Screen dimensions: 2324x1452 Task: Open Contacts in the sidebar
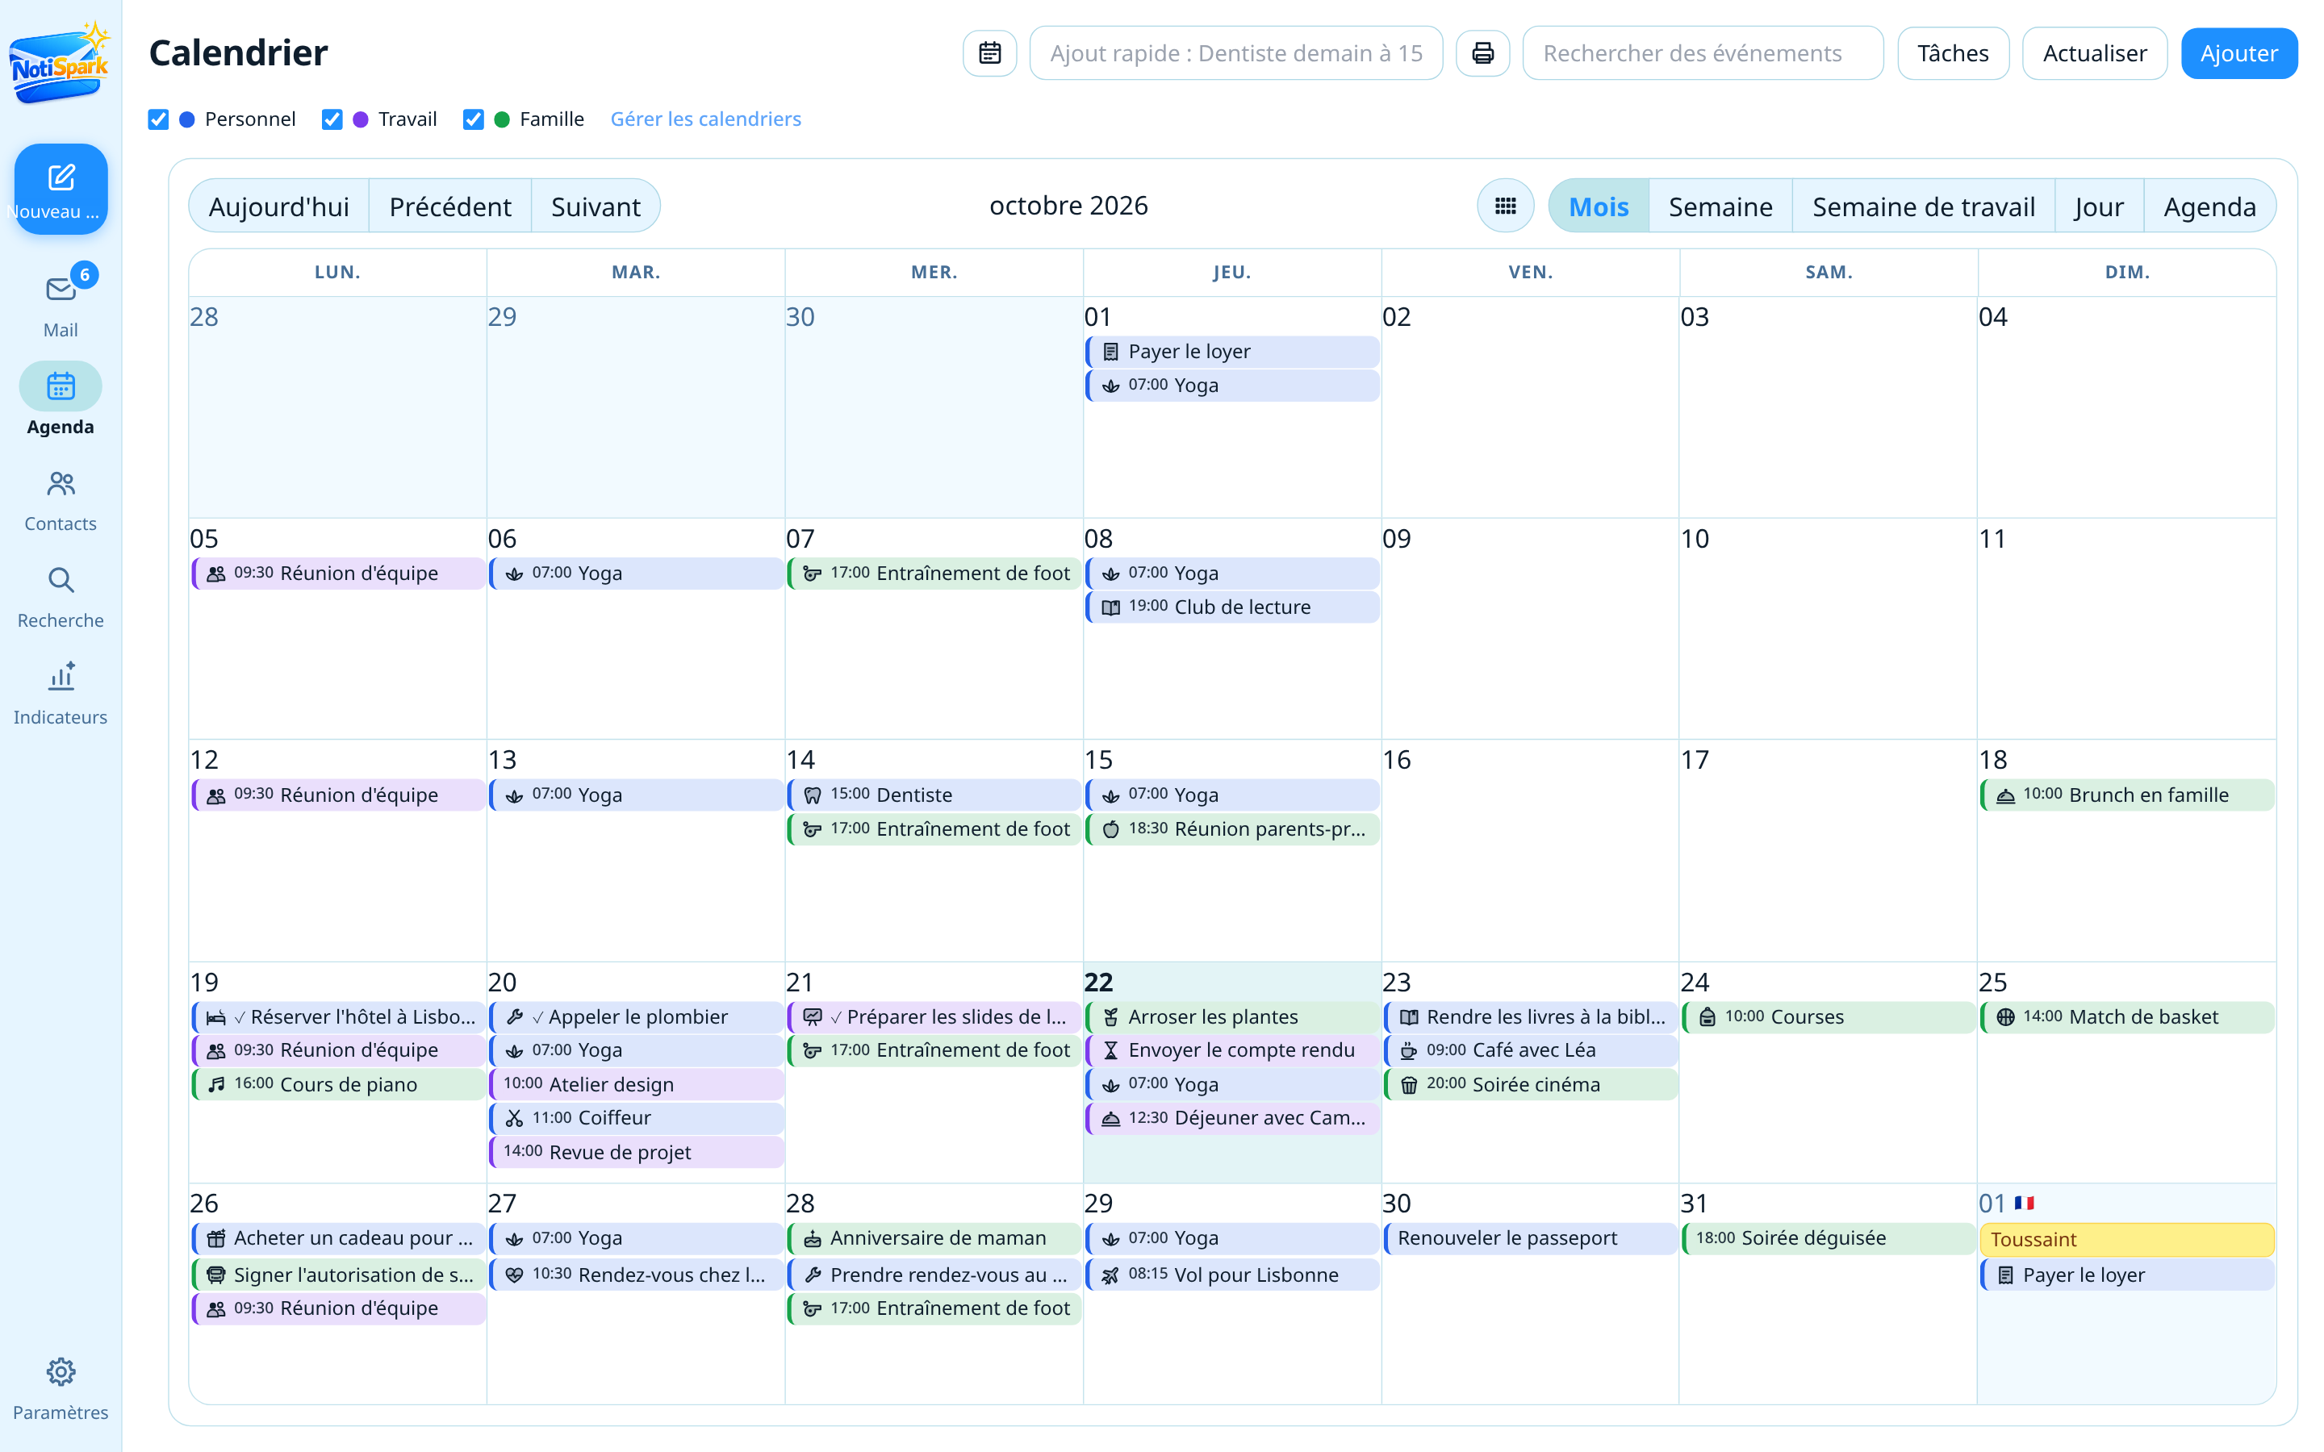[x=60, y=500]
